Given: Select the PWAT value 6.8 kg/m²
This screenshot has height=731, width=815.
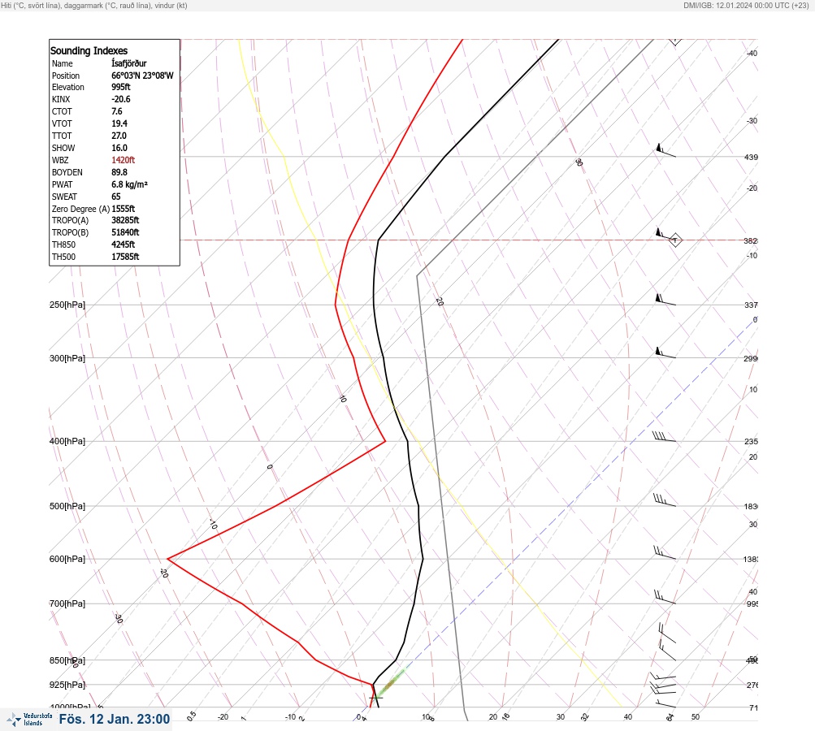Looking at the screenshot, I should tap(129, 184).
